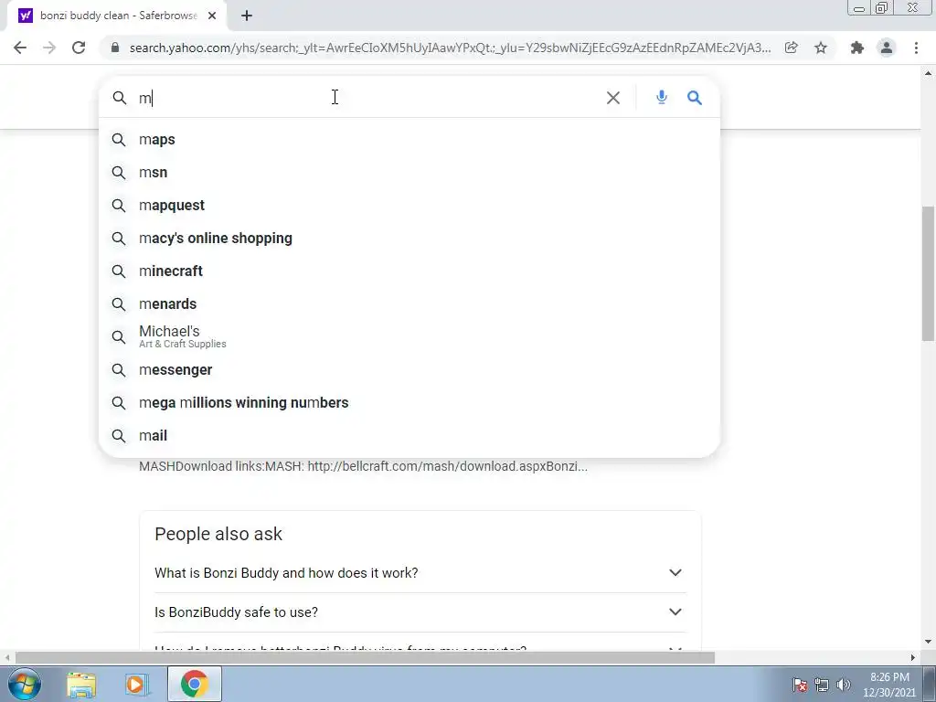Expand 'Is BonziBuddy safe to use?'
The height and width of the screenshot is (702, 936).
coord(420,612)
